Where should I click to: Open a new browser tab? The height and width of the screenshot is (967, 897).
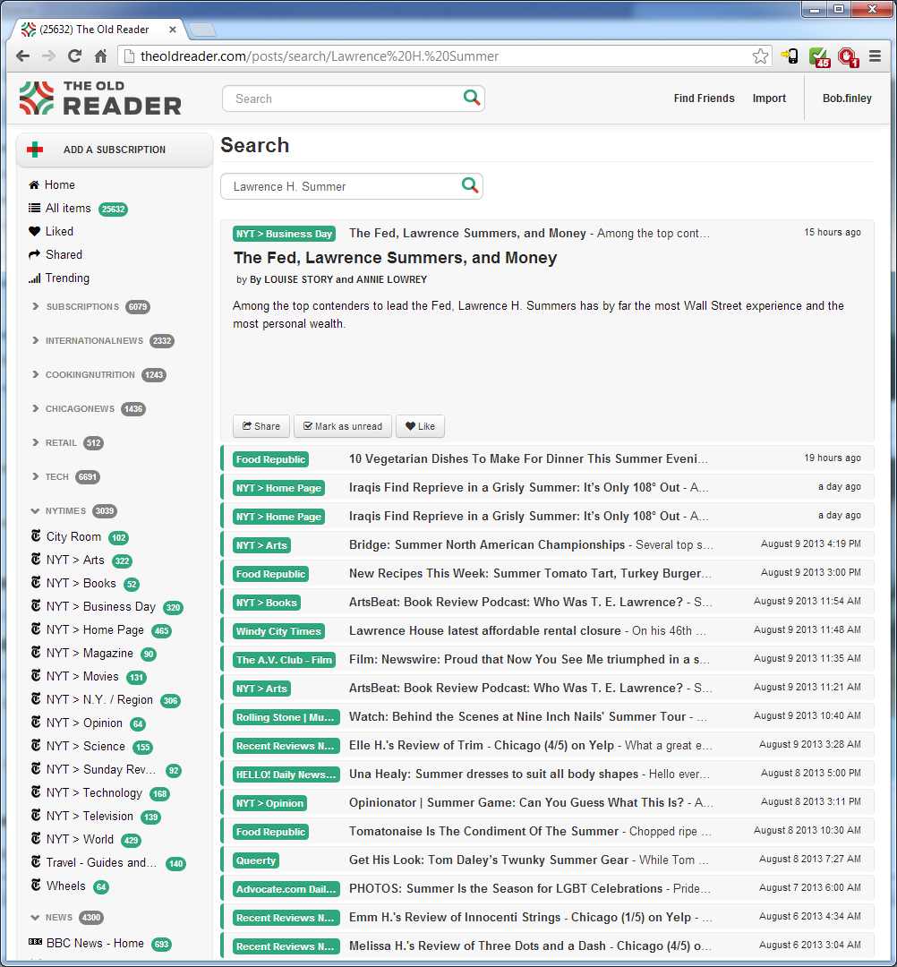click(201, 30)
